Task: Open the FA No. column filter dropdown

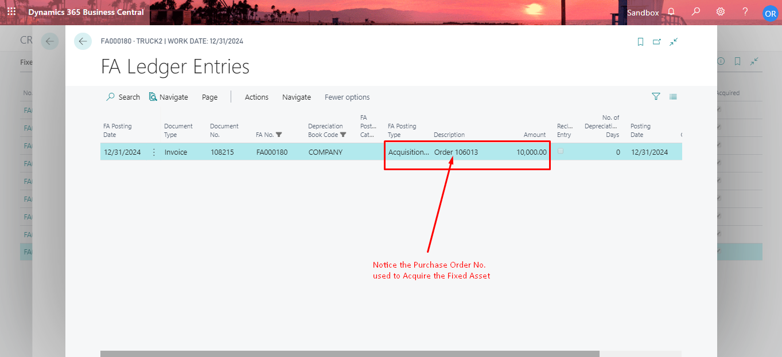Action: click(279, 135)
